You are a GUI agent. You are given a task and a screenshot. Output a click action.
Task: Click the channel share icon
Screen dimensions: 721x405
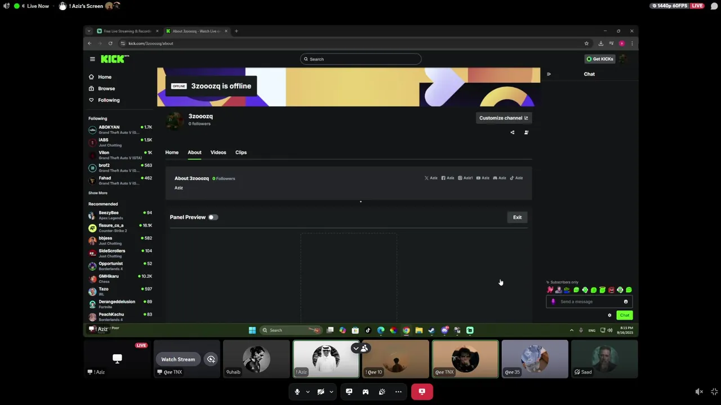[513, 133]
